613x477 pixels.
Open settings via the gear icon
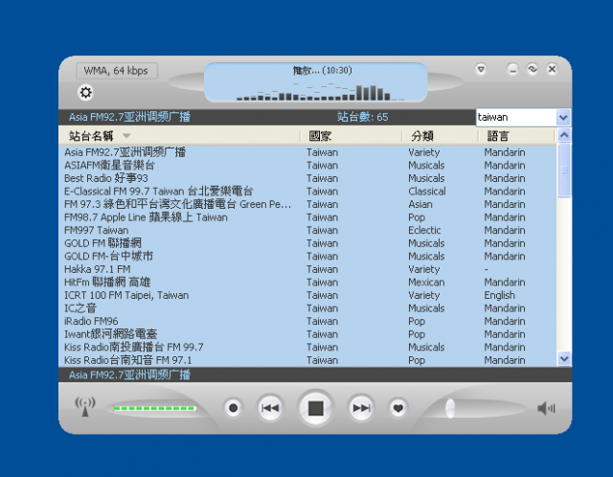[x=85, y=93]
